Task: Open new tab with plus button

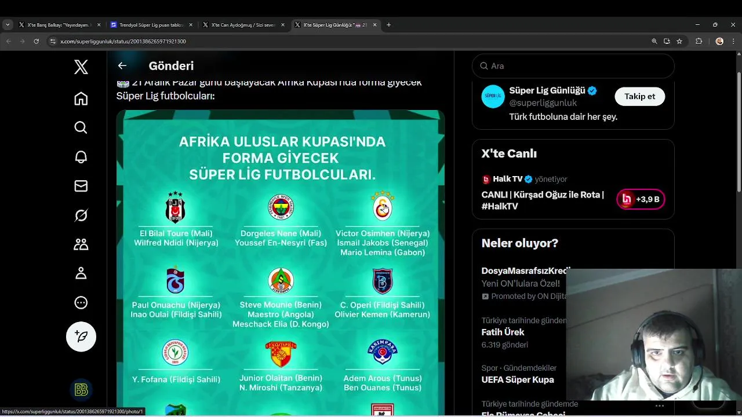Action: (388, 25)
